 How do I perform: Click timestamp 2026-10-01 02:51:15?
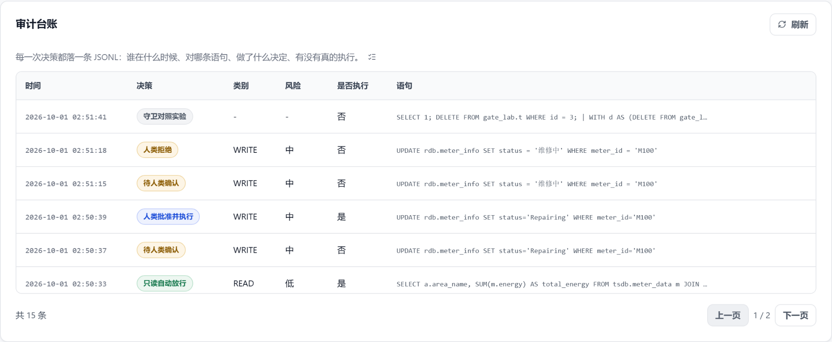click(x=66, y=184)
